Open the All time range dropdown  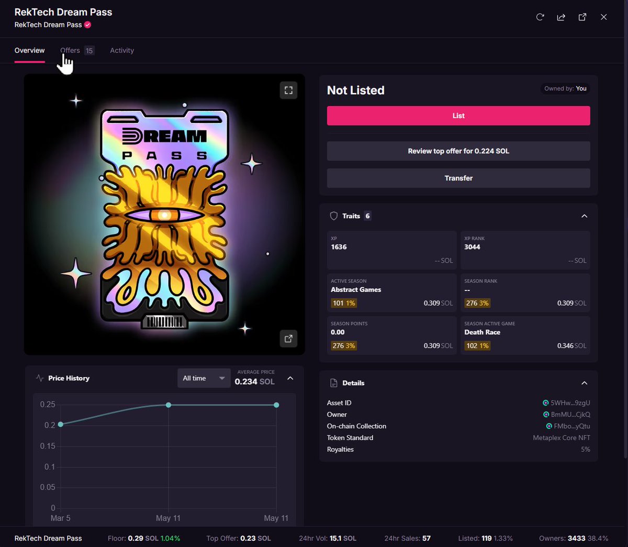[204, 378]
